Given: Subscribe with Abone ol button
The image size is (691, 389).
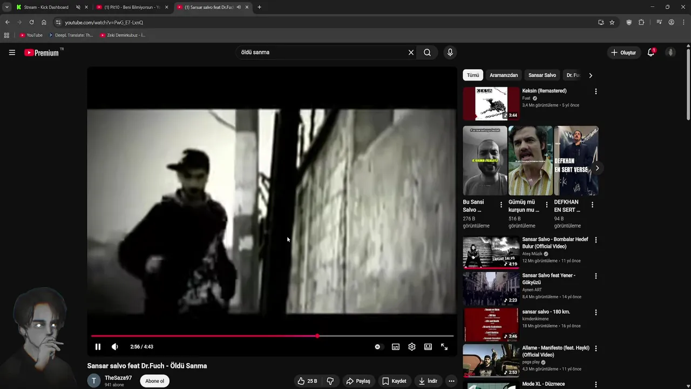Looking at the screenshot, I should pyautogui.click(x=154, y=381).
